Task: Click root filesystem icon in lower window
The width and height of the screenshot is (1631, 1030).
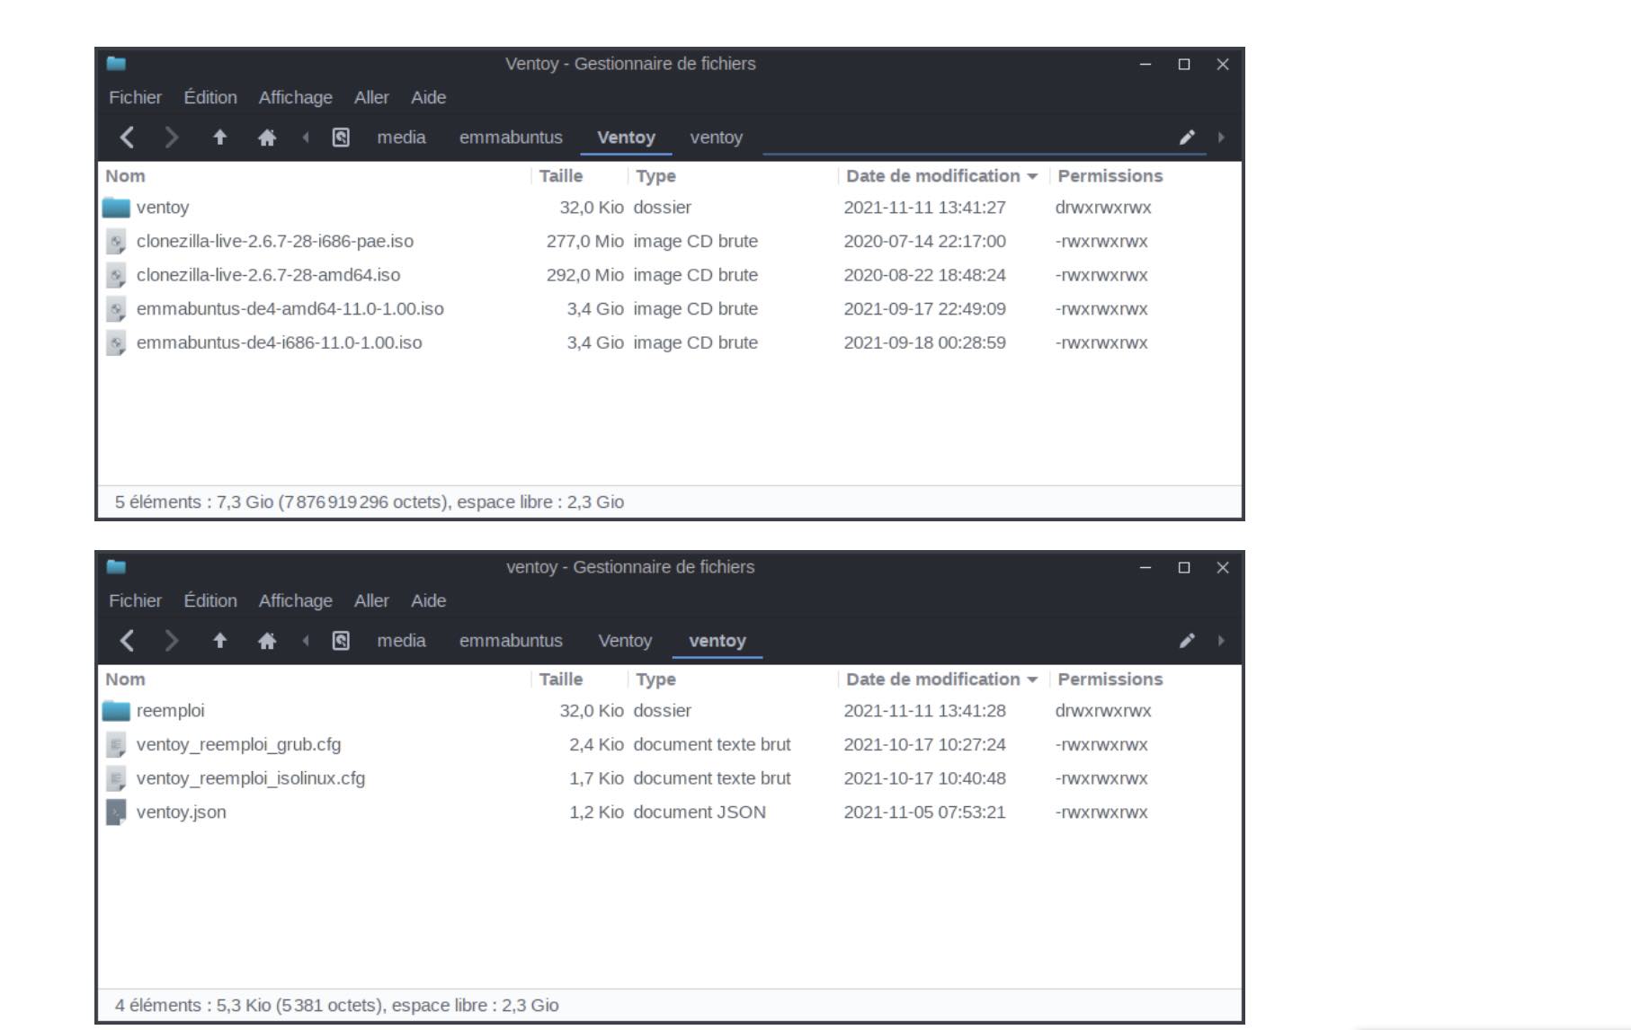Action: click(x=341, y=641)
